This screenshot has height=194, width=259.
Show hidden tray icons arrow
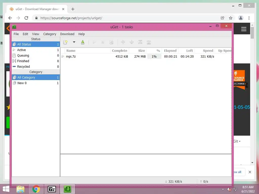(x=223, y=189)
